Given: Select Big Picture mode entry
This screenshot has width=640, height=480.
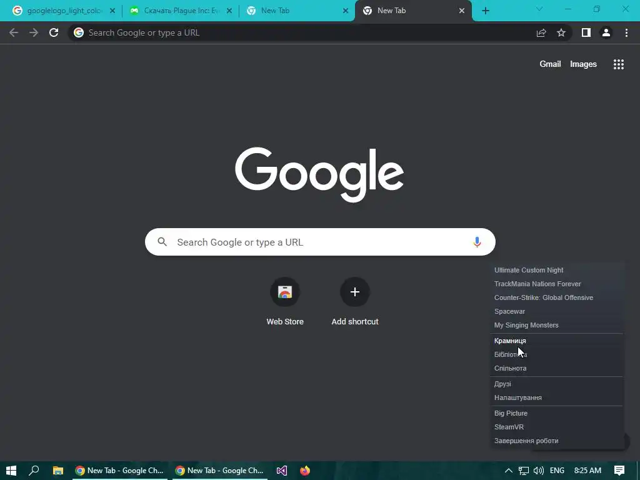Looking at the screenshot, I should pos(557,413).
